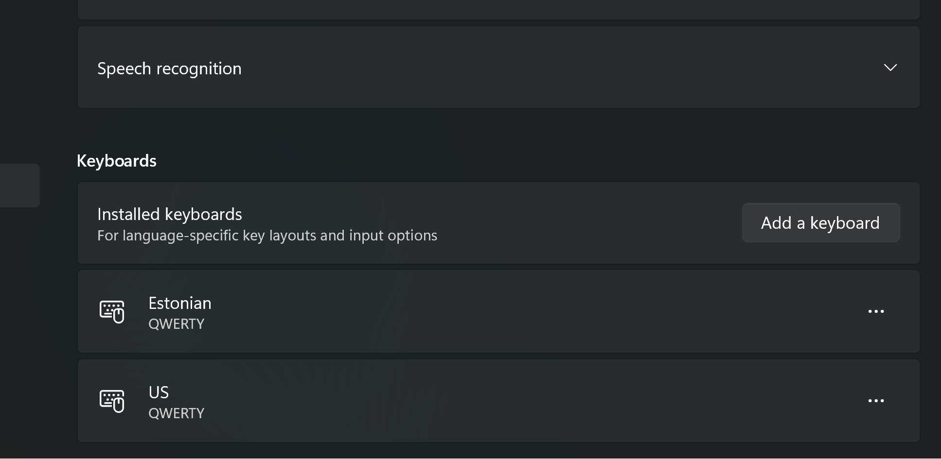This screenshot has height=459, width=941.
Task: Click blank space in Installed keyboards card
Action: click(584, 223)
